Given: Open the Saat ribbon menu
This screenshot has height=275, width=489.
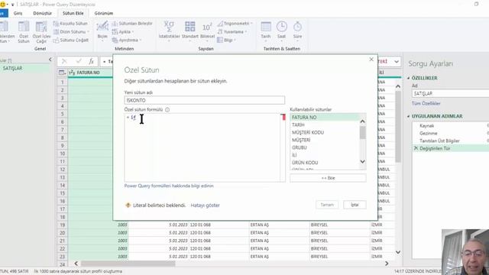Looking at the screenshot, I should (x=282, y=31).
